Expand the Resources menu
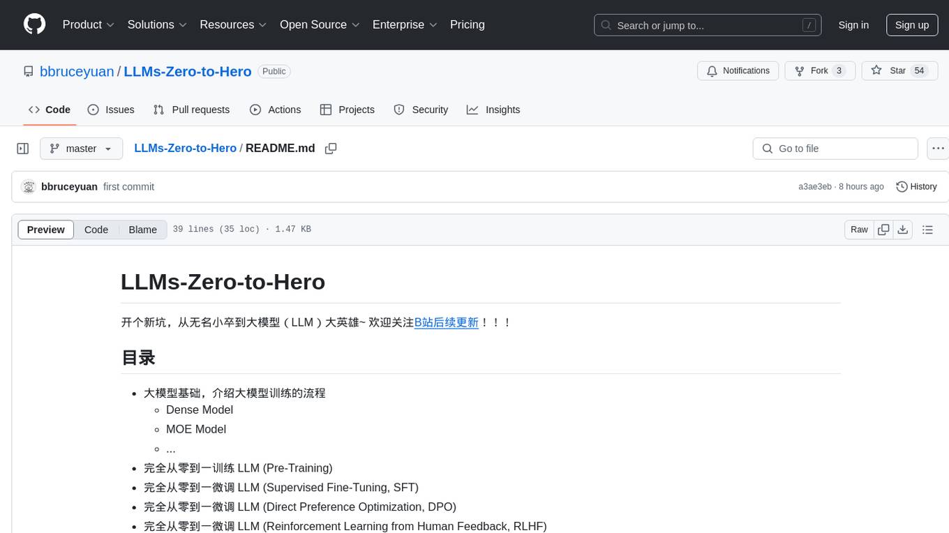The image size is (949, 533). [x=233, y=24]
